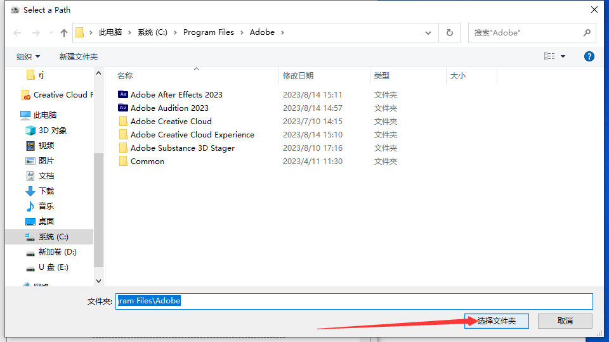Image resolution: width=609 pixels, height=342 pixels.
Task: Open the view options dropdown arrow
Action: 563,56
